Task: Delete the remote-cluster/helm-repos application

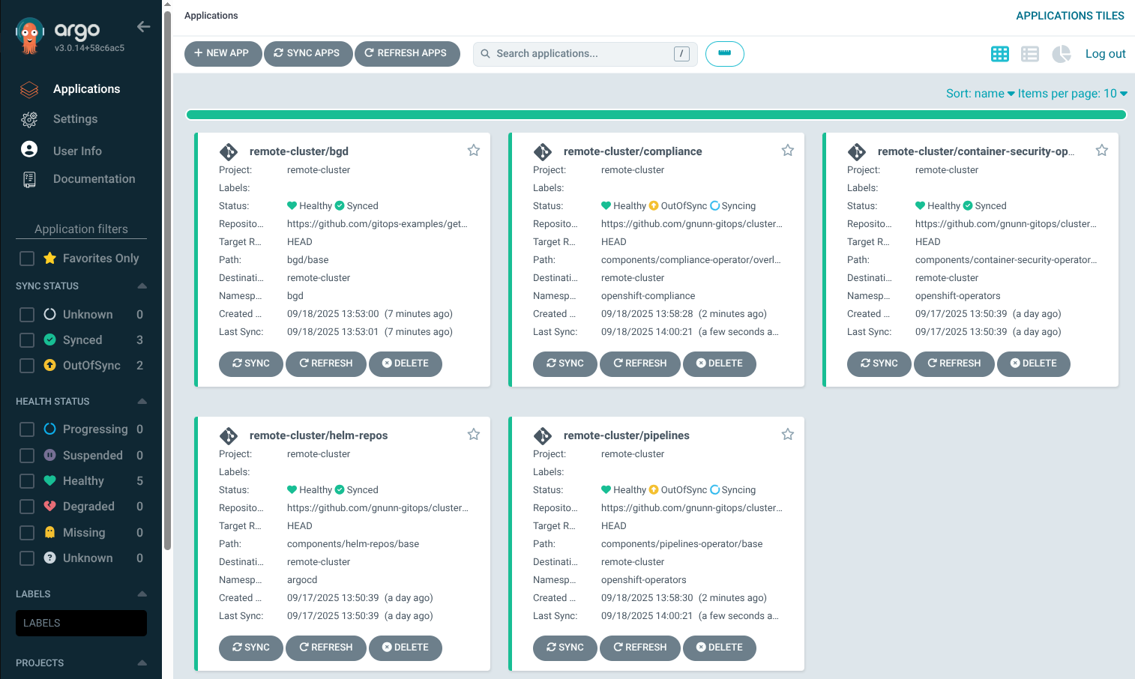Action: [406, 648]
